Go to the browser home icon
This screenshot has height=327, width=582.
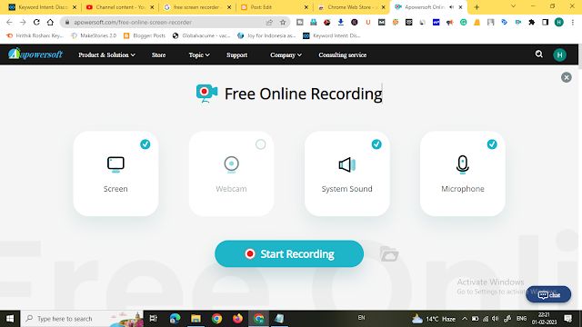point(50,22)
